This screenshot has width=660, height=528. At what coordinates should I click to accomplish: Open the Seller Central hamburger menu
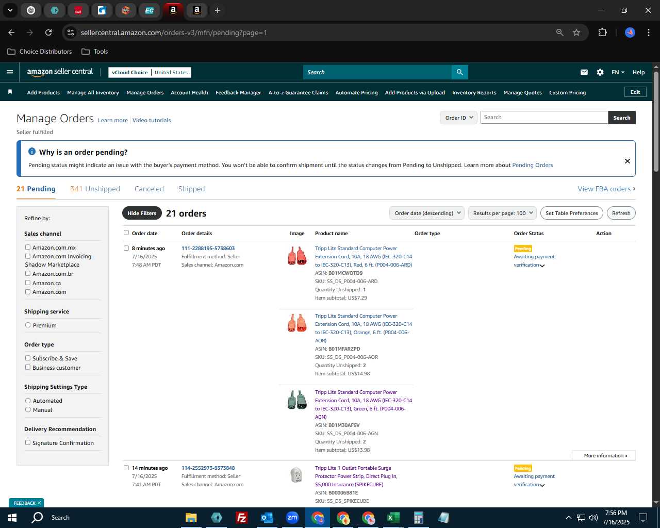[x=9, y=72]
